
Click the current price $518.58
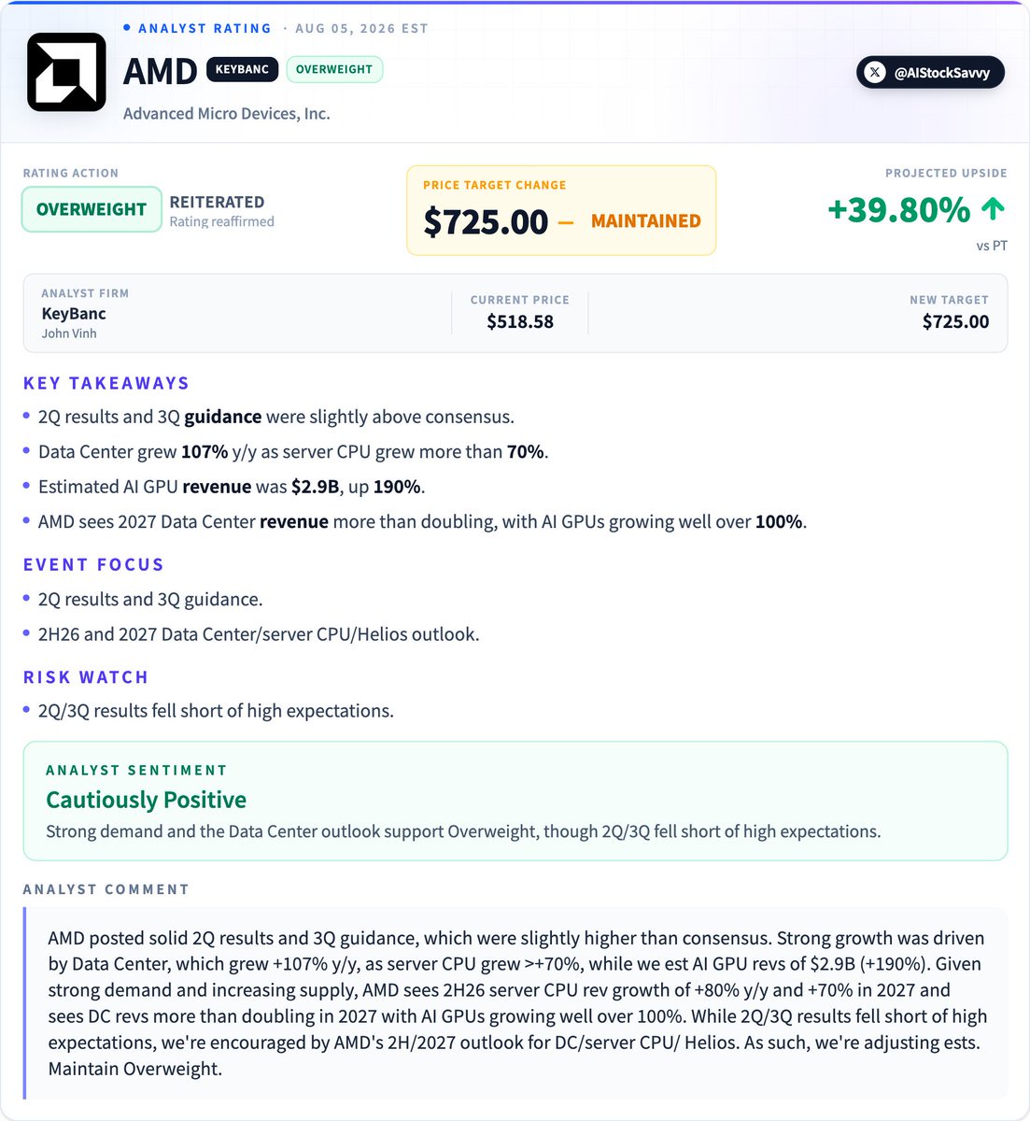point(520,321)
